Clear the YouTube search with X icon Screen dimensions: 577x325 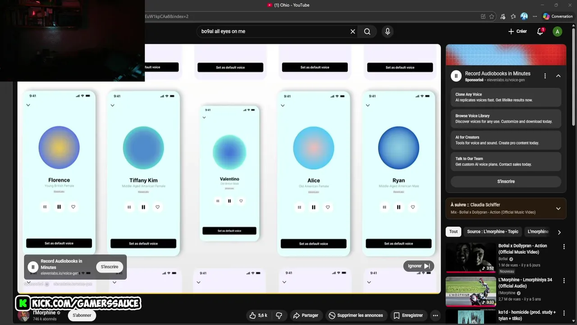(x=353, y=32)
